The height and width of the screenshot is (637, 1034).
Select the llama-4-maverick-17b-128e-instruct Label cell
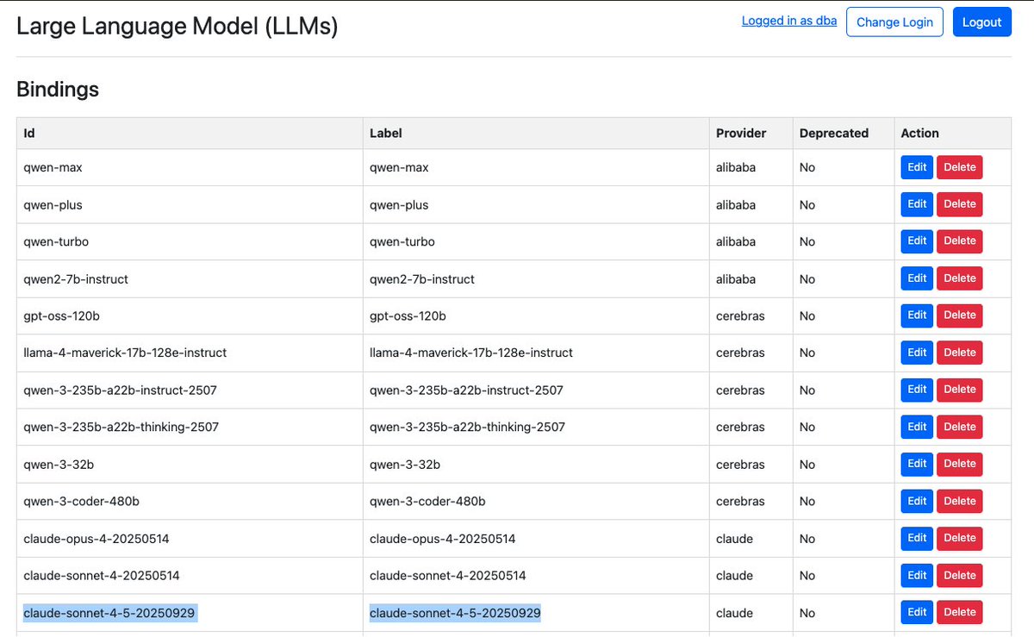[x=536, y=353]
